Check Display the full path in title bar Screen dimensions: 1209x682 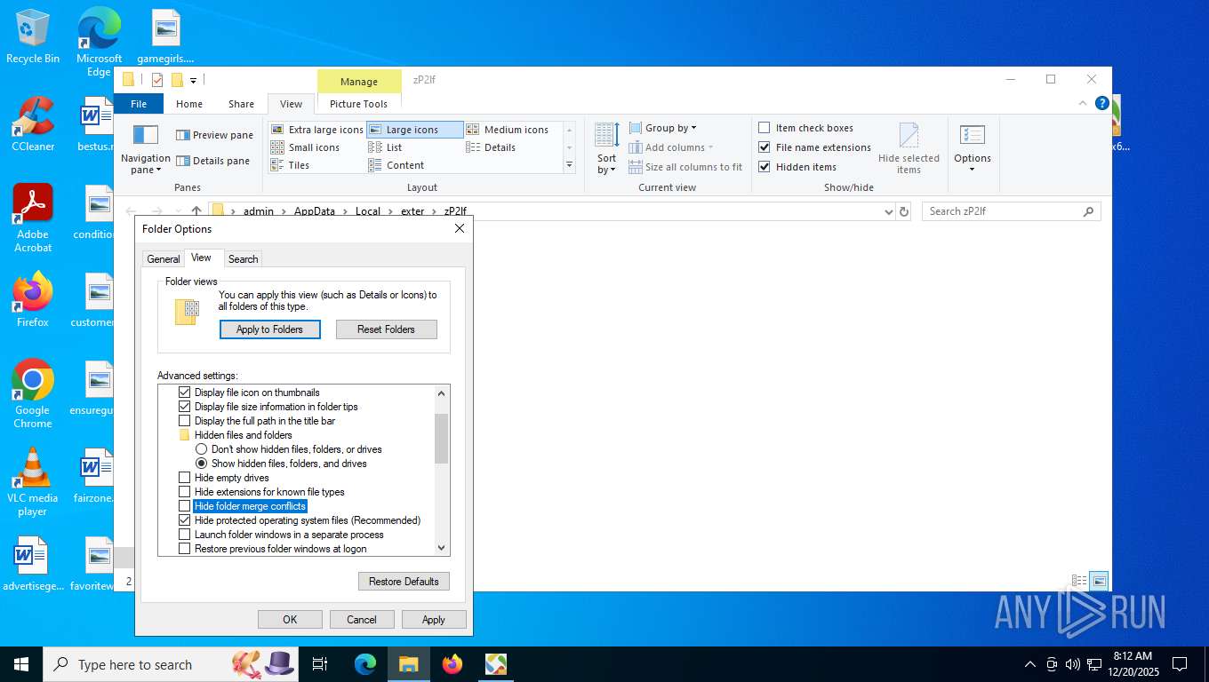click(x=185, y=421)
